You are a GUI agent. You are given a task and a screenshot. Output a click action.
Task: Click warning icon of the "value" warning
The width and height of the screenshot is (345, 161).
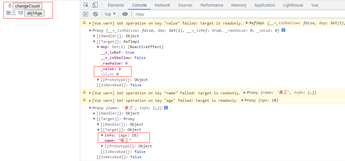[84, 23]
